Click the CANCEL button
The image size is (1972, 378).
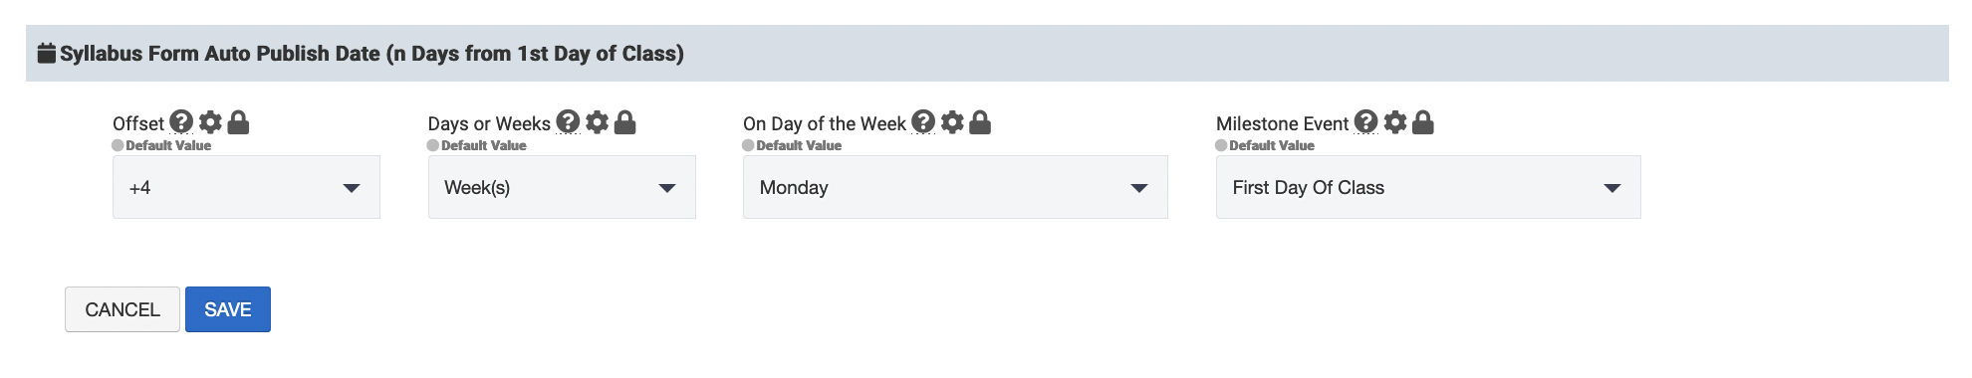(x=123, y=309)
